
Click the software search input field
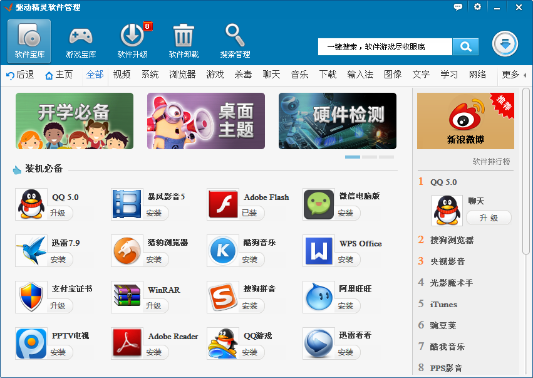(x=385, y=46)
